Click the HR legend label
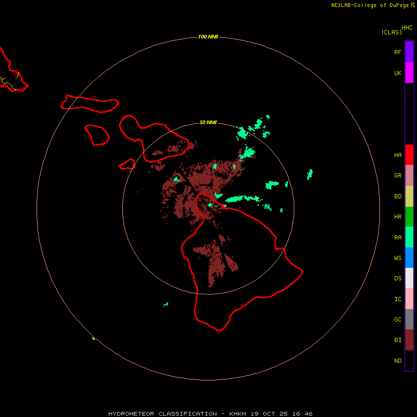The height and width of the screenshot is (417, 417). [398, 217]
